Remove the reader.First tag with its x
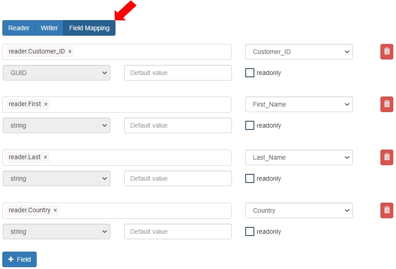This screenshot has height=269, width=396. coord(46,104)
